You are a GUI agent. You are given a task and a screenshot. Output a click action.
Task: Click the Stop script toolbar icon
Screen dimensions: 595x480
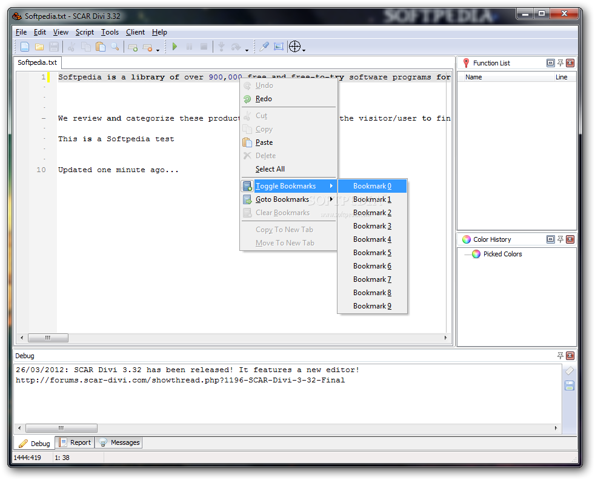click(204, 47)
